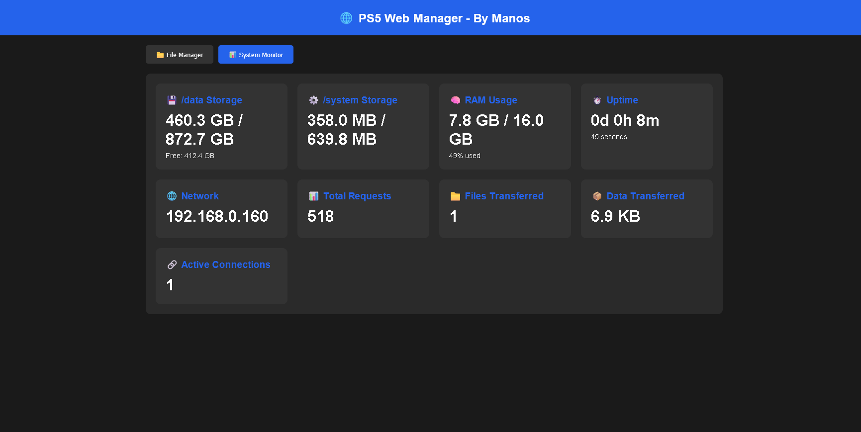Click the alarm clock icon beside Uptime
The width and height of the screenshot is (861, 432).
[597, 100]
